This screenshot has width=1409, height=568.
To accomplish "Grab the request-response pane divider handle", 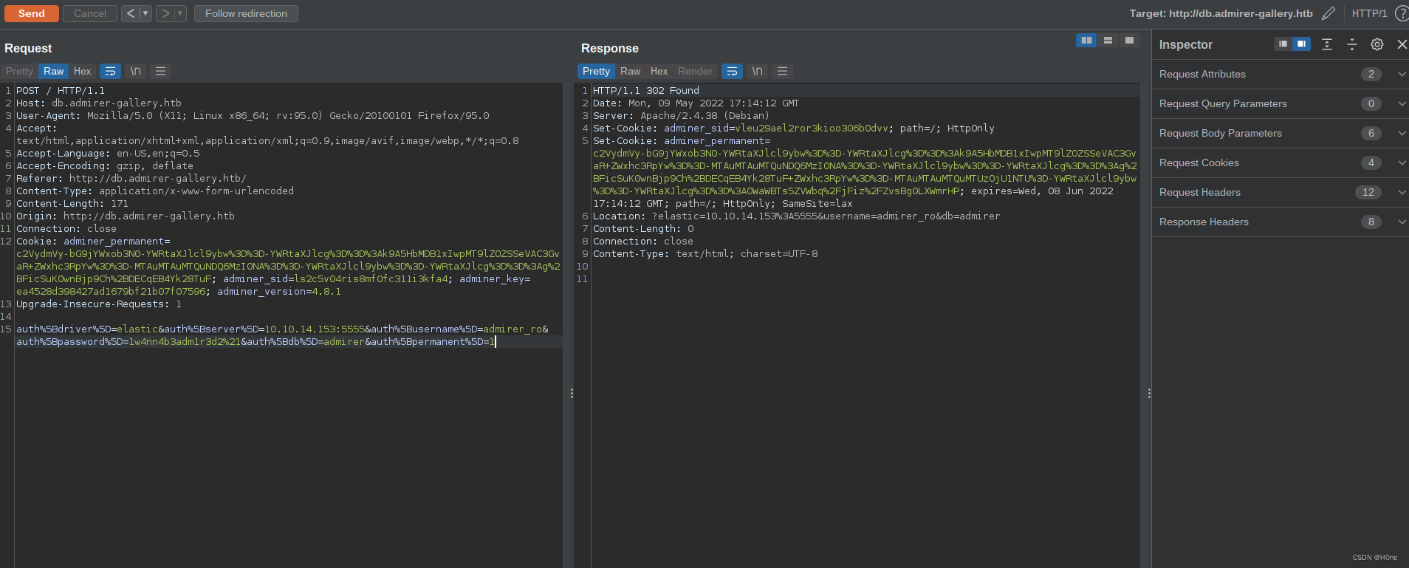I will (572, 393).
